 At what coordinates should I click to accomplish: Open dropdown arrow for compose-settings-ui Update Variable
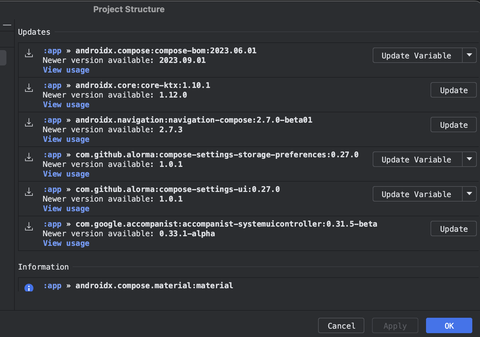pos(469,194)
